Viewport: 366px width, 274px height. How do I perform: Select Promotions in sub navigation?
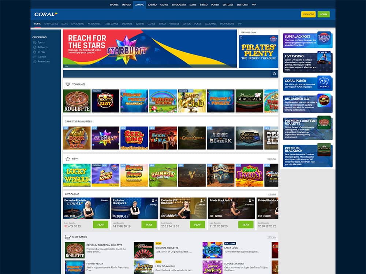[x=227, y=24]
